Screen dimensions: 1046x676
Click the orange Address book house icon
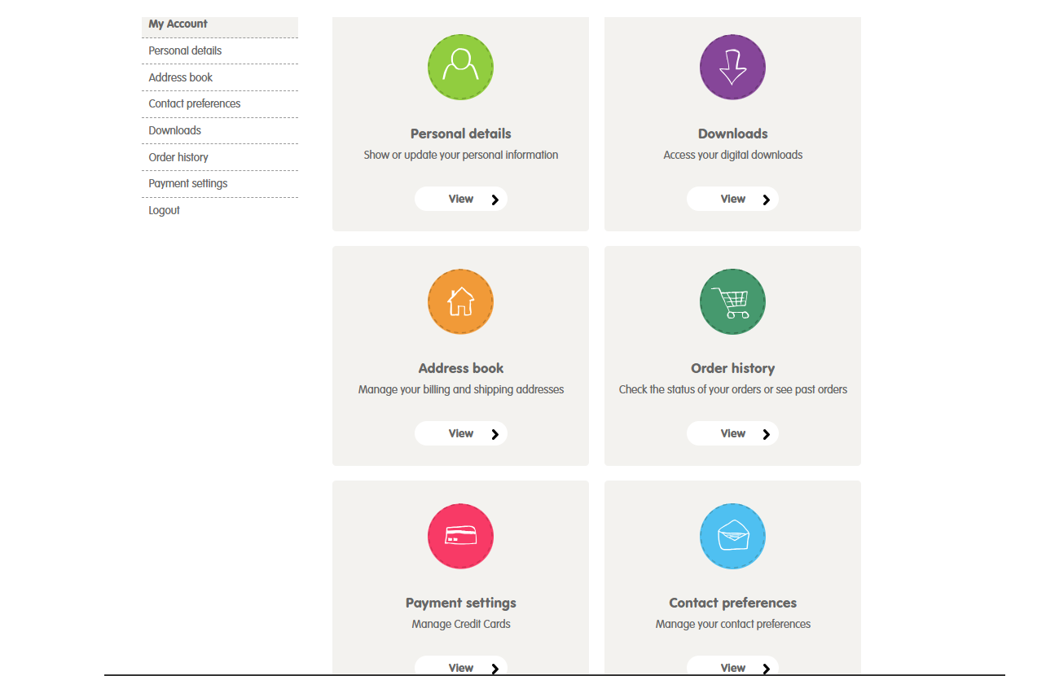460,301
